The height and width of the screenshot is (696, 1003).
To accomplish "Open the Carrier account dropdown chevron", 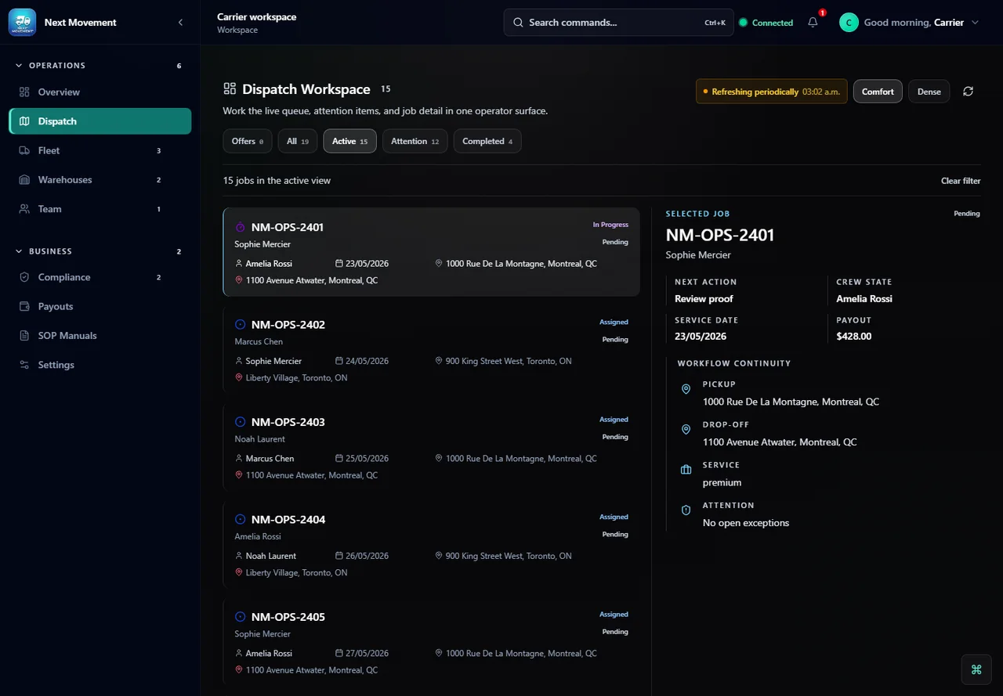I will point(976,22).
